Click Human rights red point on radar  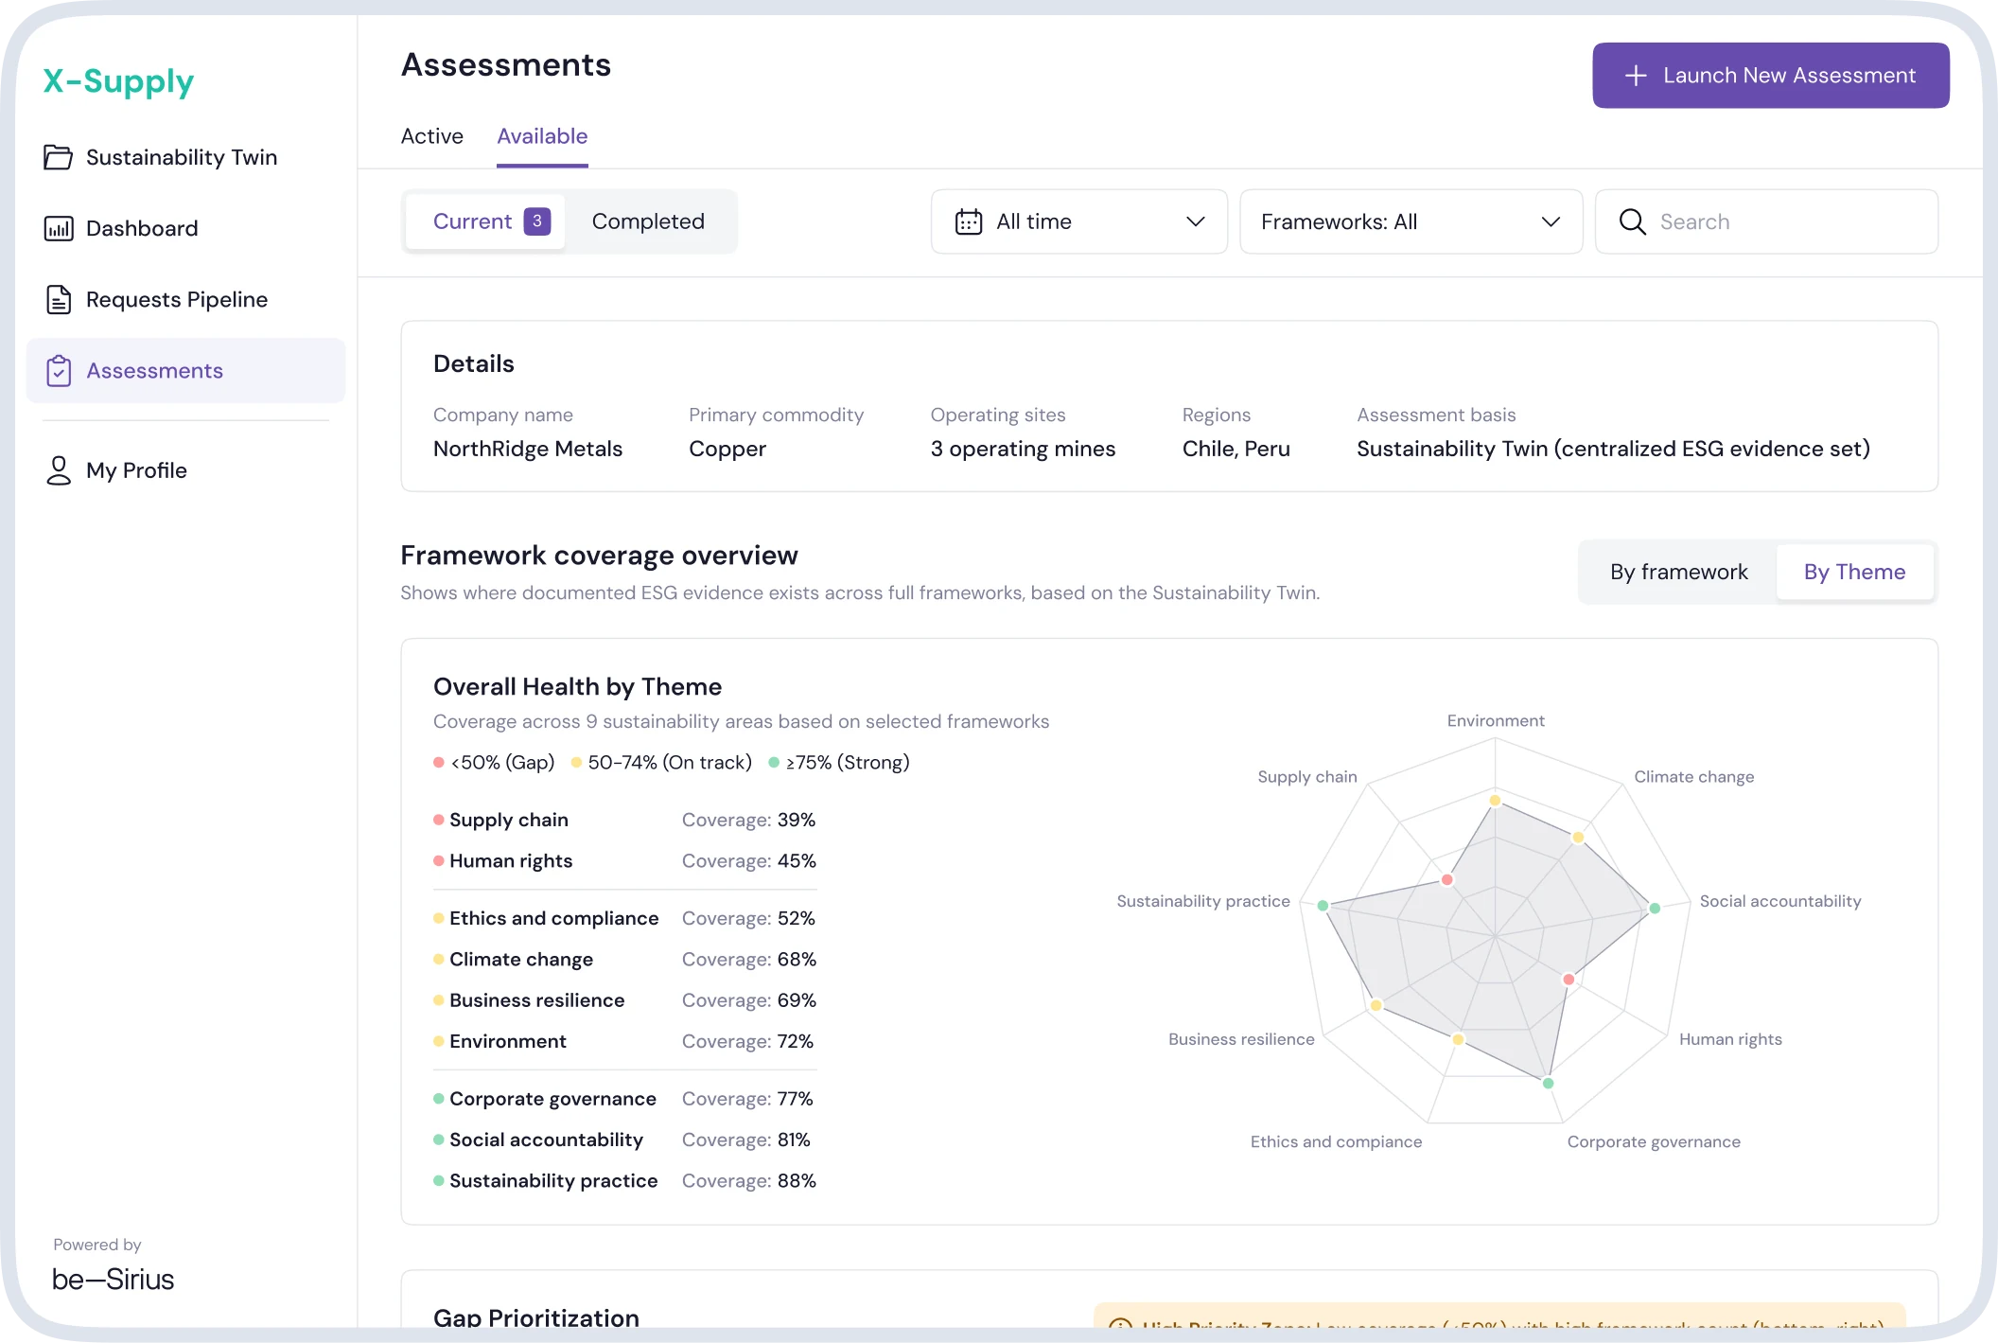tap(1569, 980)
